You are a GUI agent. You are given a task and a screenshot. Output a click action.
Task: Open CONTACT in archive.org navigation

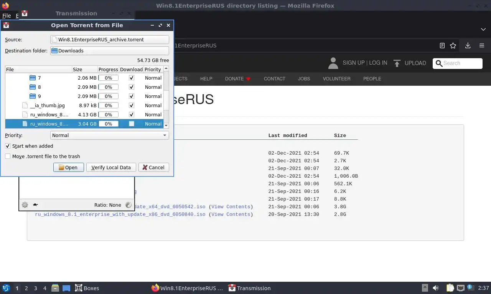(274, 78)
